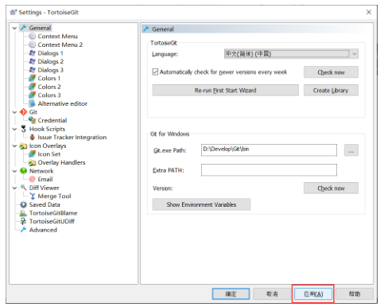
Task: Click the Icon Set icon
Action: point(32,154)
